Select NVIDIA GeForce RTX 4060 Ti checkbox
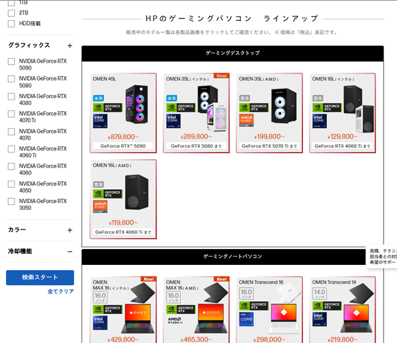This screenshot has width=397, height=343. 12,149
